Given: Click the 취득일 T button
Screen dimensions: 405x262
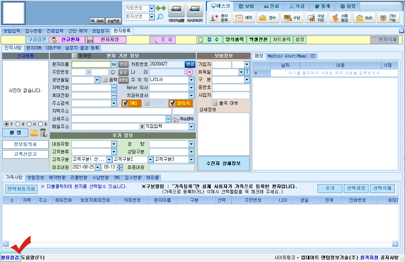Looking at the screenshot, I should (x=247, y=72).
